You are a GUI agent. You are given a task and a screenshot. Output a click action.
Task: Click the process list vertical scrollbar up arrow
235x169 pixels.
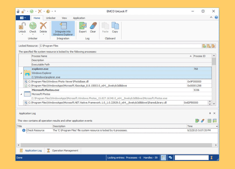coord(214,56)
